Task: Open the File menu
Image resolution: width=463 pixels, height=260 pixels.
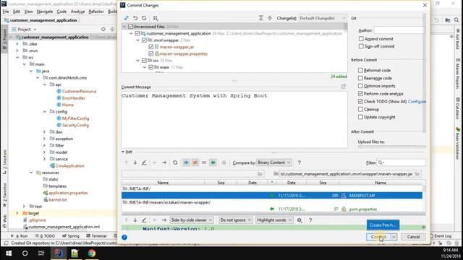Action: pyautogui.click(x=6, y=12)
